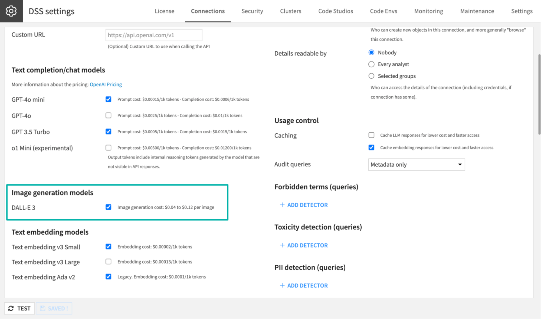Enable the Text embedding v3 Large checkbox

pos(108,261)
